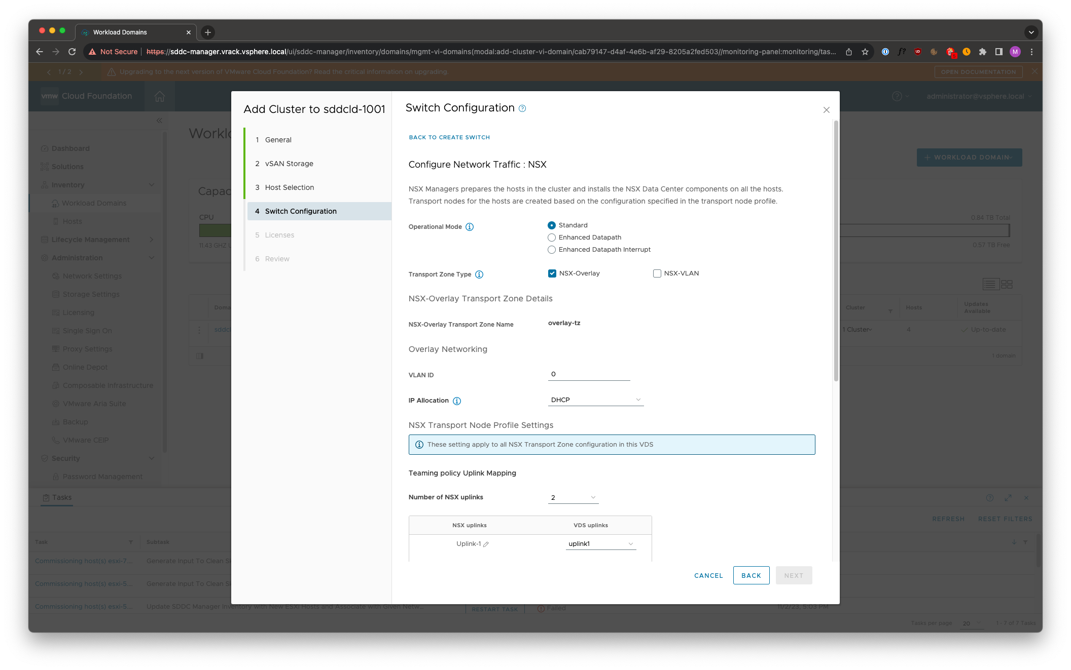
Task: Click the Not Secure warning icon
Action: 92,52
